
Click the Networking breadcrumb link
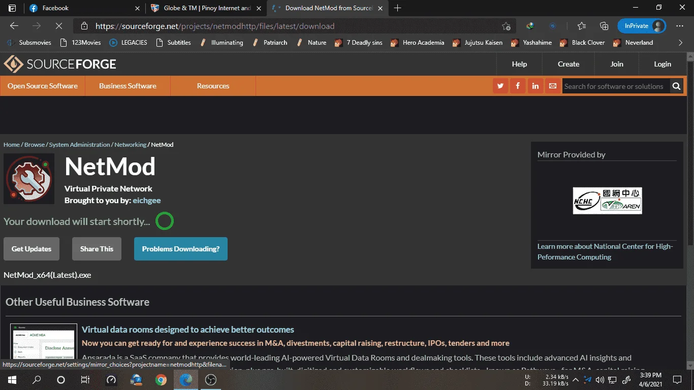(130, 145)
